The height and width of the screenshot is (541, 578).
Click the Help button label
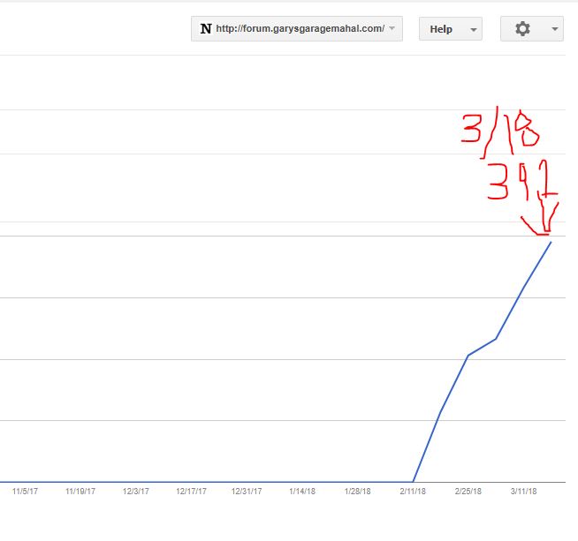tap(441, 29)
